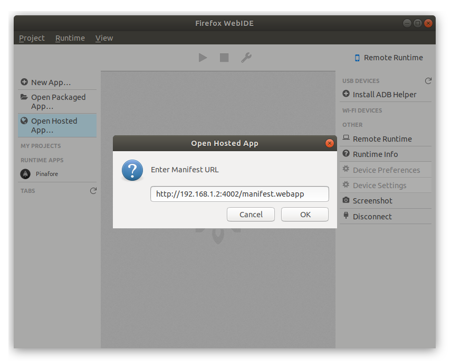Click the Manifest URL text field
Screen dimensions: 451x361
(239, 194)
